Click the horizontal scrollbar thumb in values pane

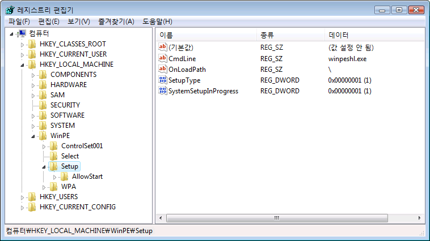277,218
